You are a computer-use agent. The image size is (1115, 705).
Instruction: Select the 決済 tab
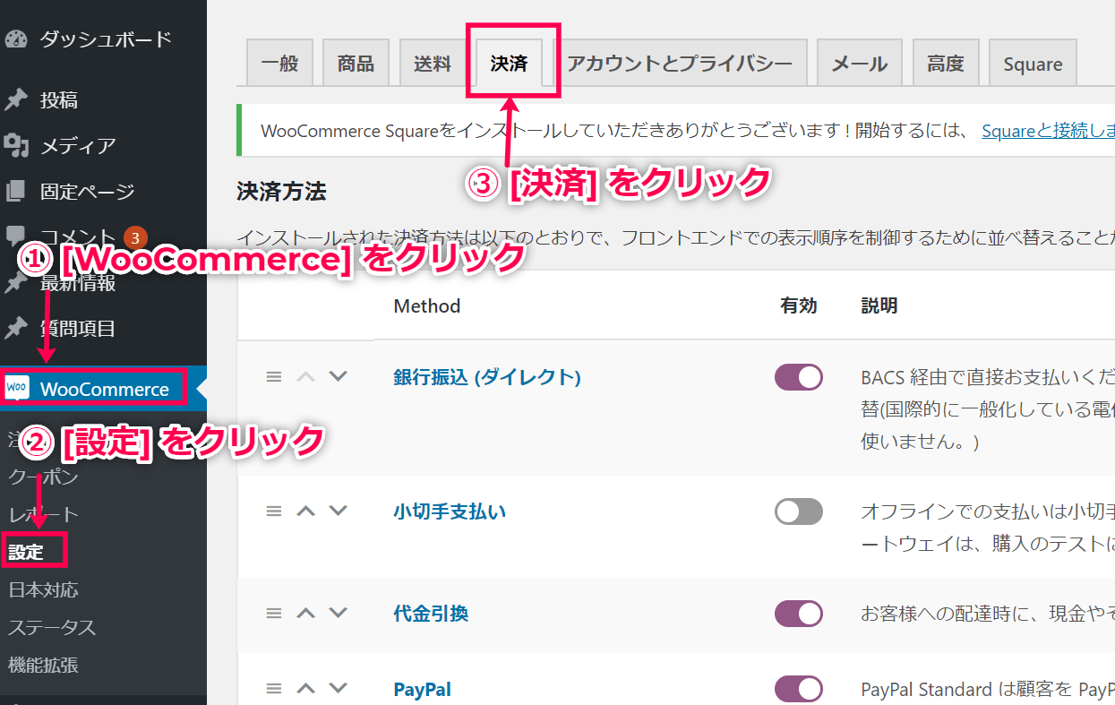pyautogui.click(x=510, y=64)
